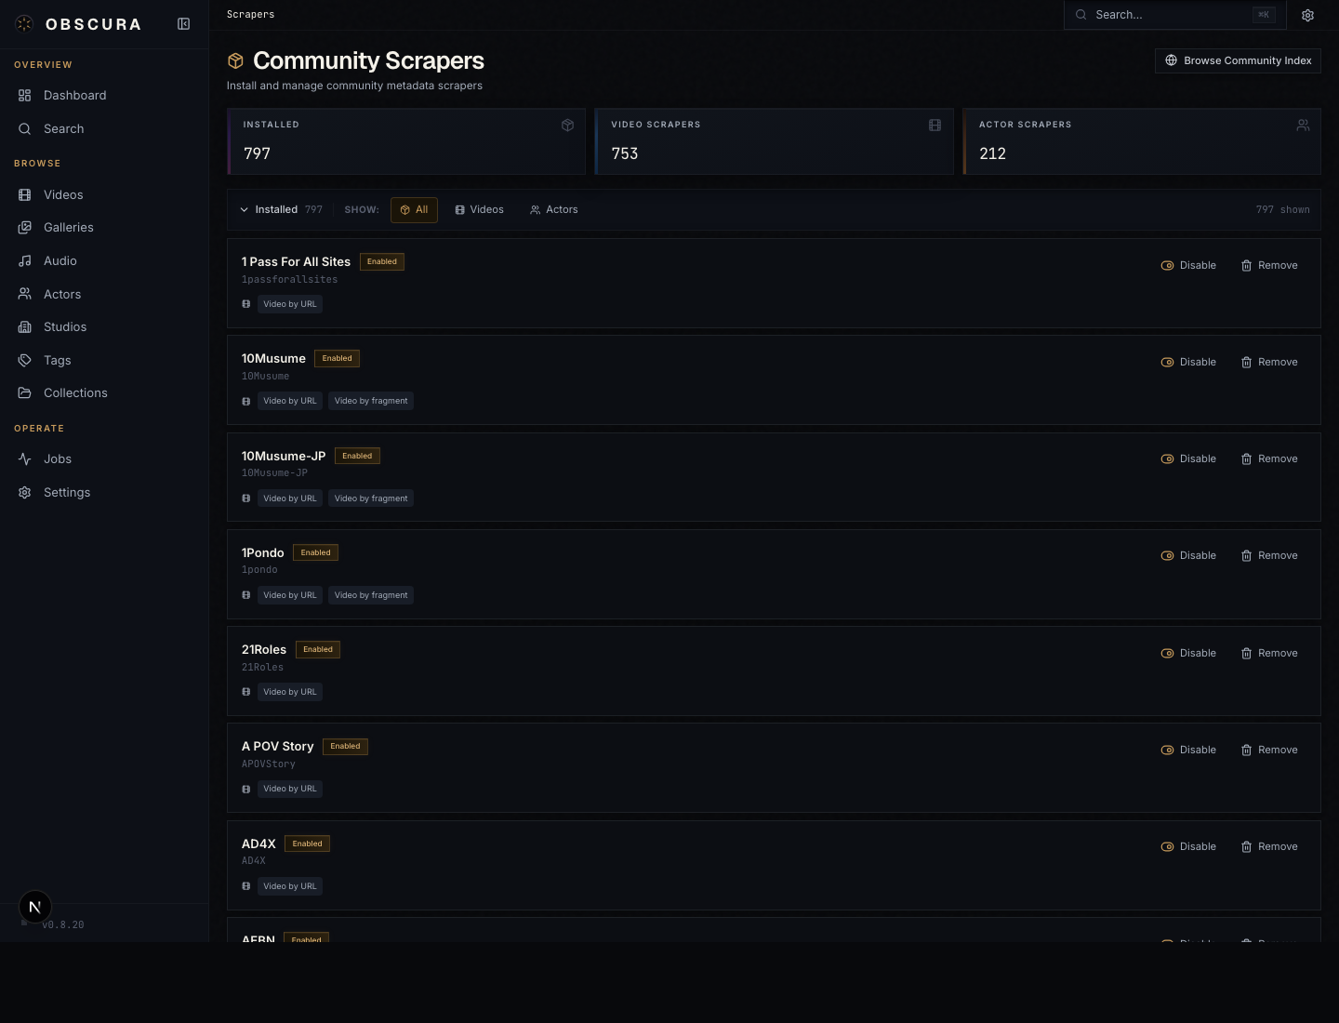Click the Tags sidebar icon
The image size is (1339, 1023).
tap(25, 360)
